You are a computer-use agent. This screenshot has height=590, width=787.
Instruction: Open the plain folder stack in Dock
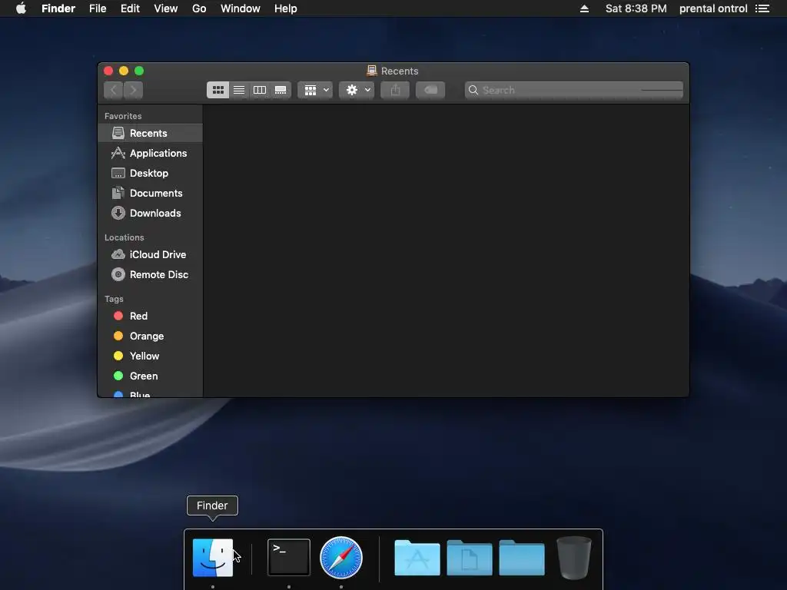[x=522, y=558]
